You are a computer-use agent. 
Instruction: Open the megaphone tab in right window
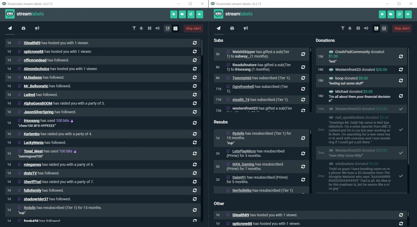(246, 28)
